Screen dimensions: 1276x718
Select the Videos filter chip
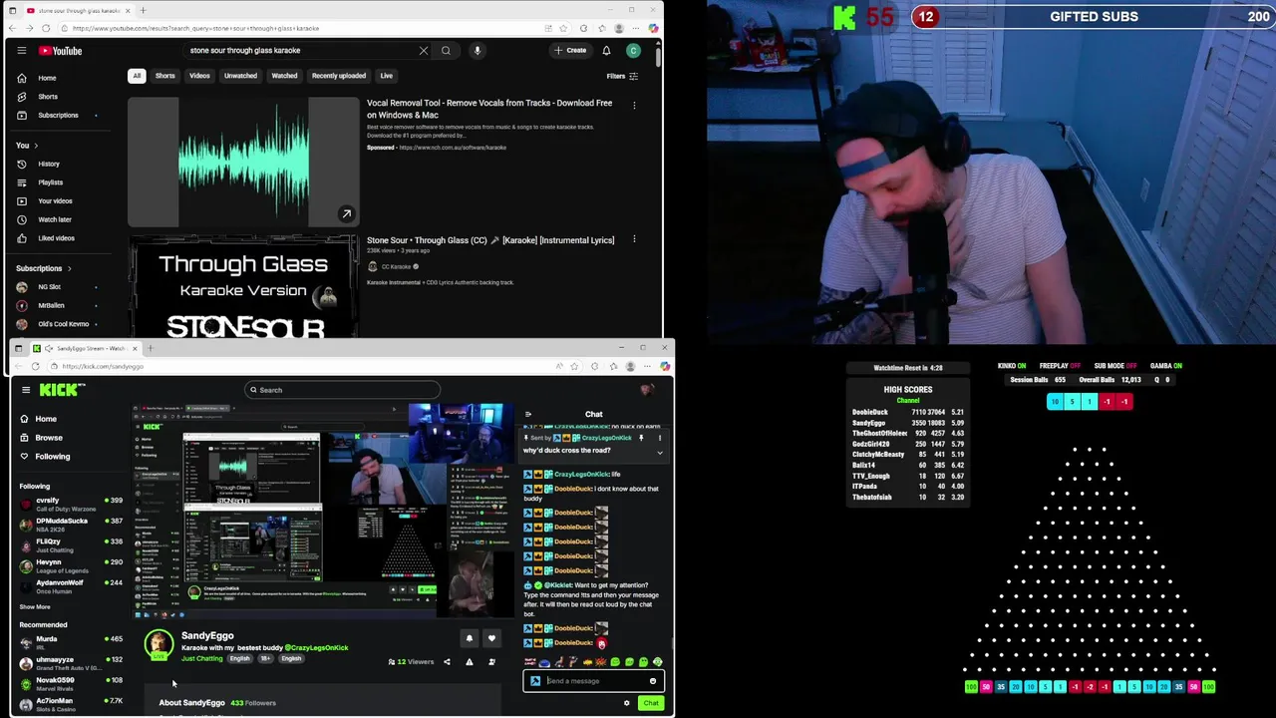(x=199, y=76)
